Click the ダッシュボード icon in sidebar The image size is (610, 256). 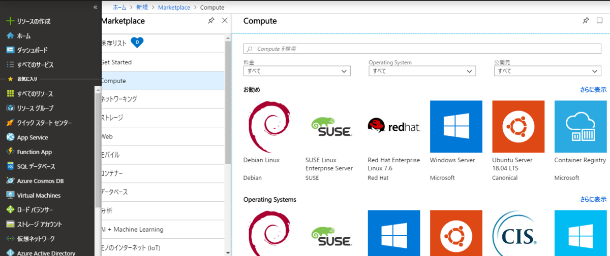coord(10,50)
